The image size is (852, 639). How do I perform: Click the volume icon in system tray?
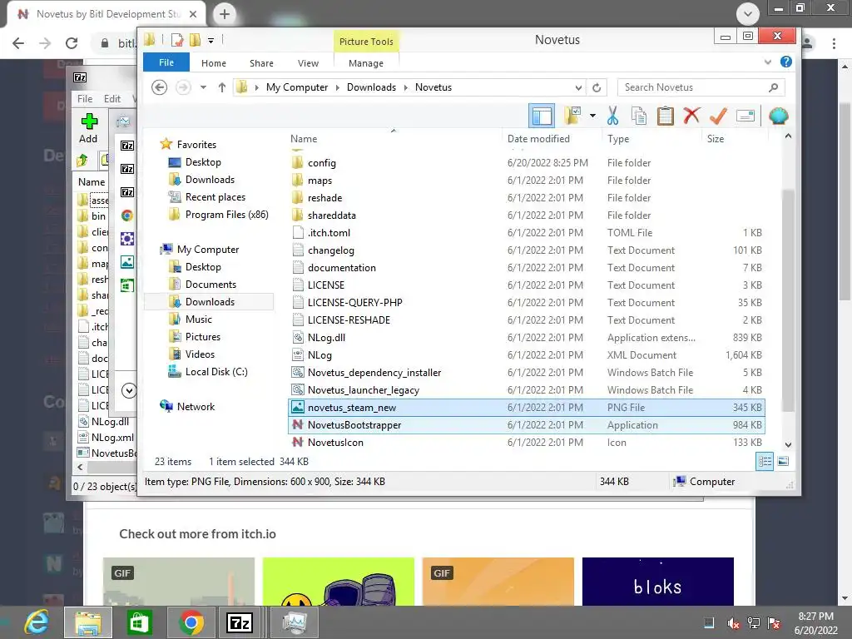click(x=732, y=622)
